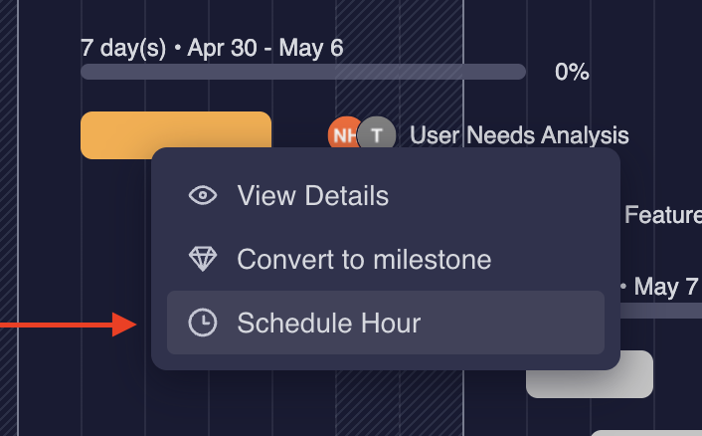Open the User Needs Analysis task label
The image size is (702, 436).
tap(519, 135)
